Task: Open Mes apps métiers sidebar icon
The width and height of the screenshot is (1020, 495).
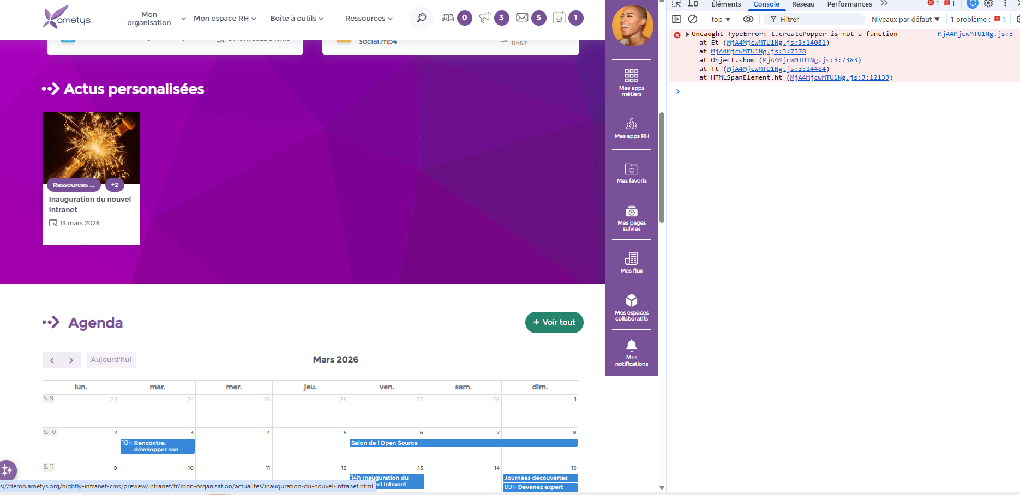Action: 631,82
